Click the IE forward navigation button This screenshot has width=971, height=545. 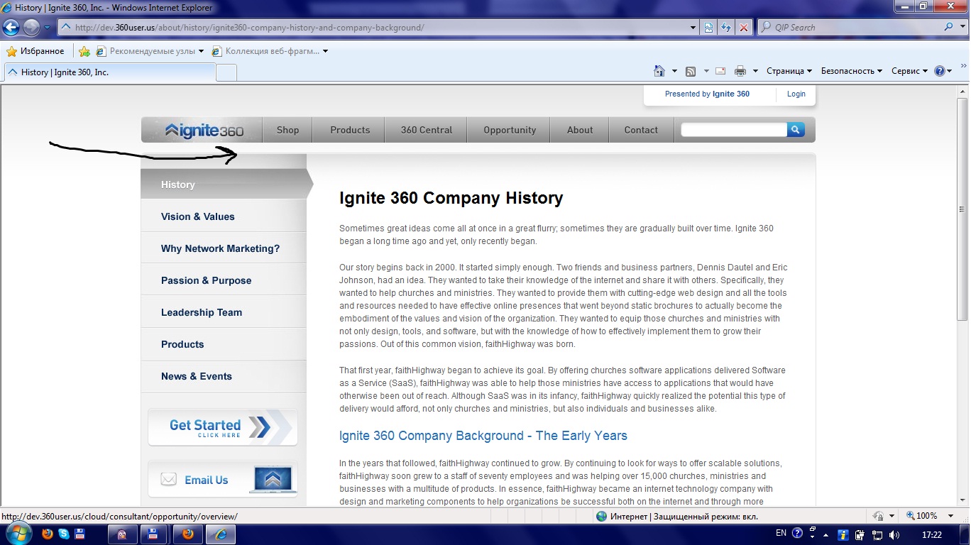(x=31, y=28)
